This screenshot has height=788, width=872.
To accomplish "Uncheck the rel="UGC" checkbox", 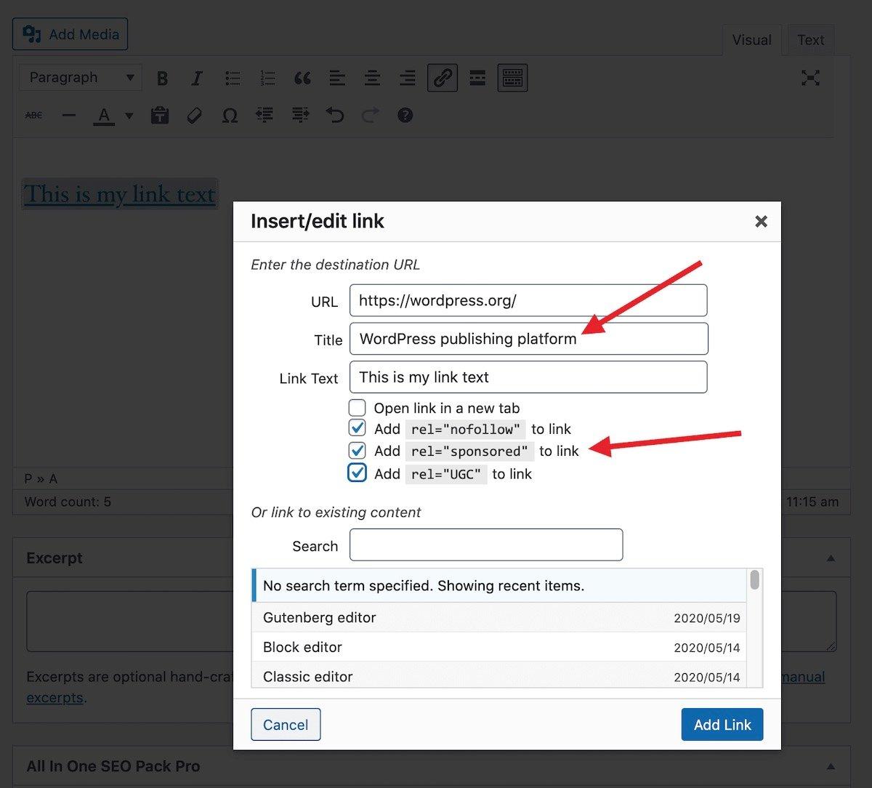I will [x=357, y=473].
